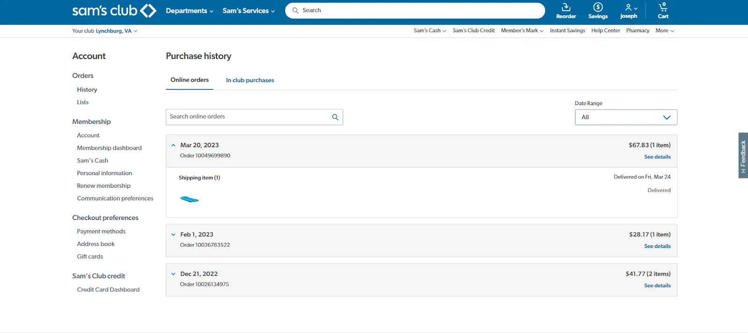
Task: Select the Online orders tab
Action: pos(189,80)
